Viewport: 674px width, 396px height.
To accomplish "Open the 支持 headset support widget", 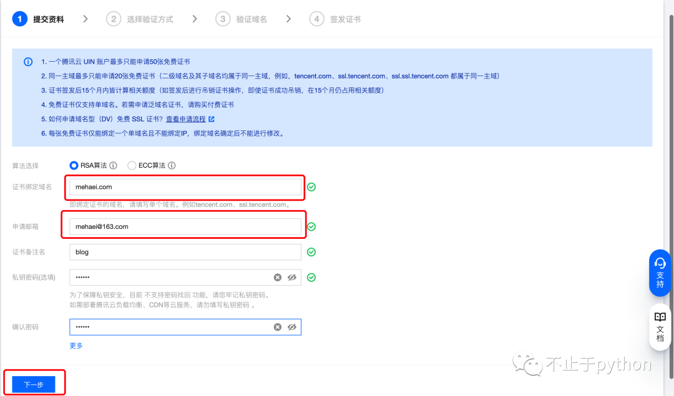I will pyautogui.click(x=660, y=269).
